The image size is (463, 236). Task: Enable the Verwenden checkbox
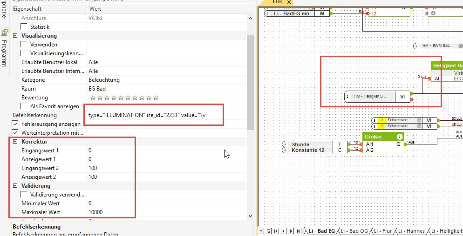click(24, 45)
